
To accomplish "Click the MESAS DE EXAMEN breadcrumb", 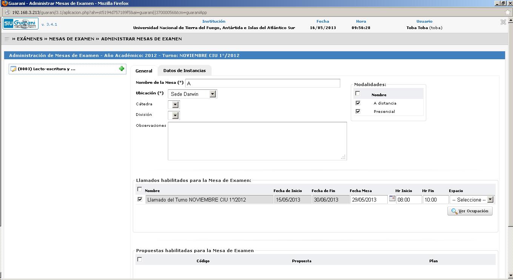I will pyautogui.click(x=72, y=39).
